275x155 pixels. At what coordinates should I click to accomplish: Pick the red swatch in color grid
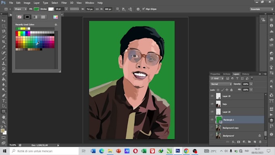[x=17, y=32]
